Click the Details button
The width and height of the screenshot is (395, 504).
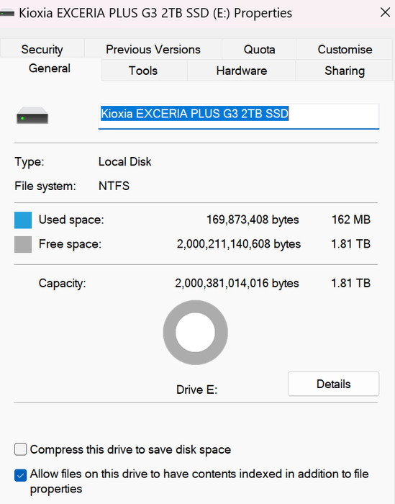[333, 384]
